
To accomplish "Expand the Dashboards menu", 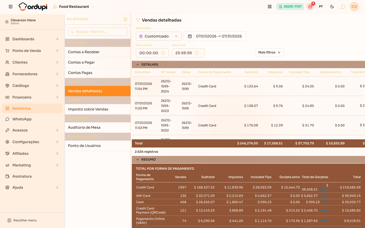I will point(32,39).
